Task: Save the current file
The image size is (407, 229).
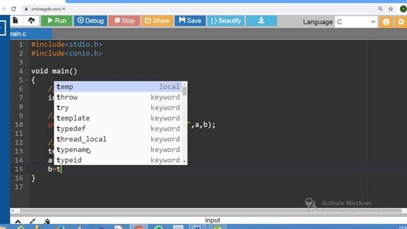Action: tap(190, 21)
